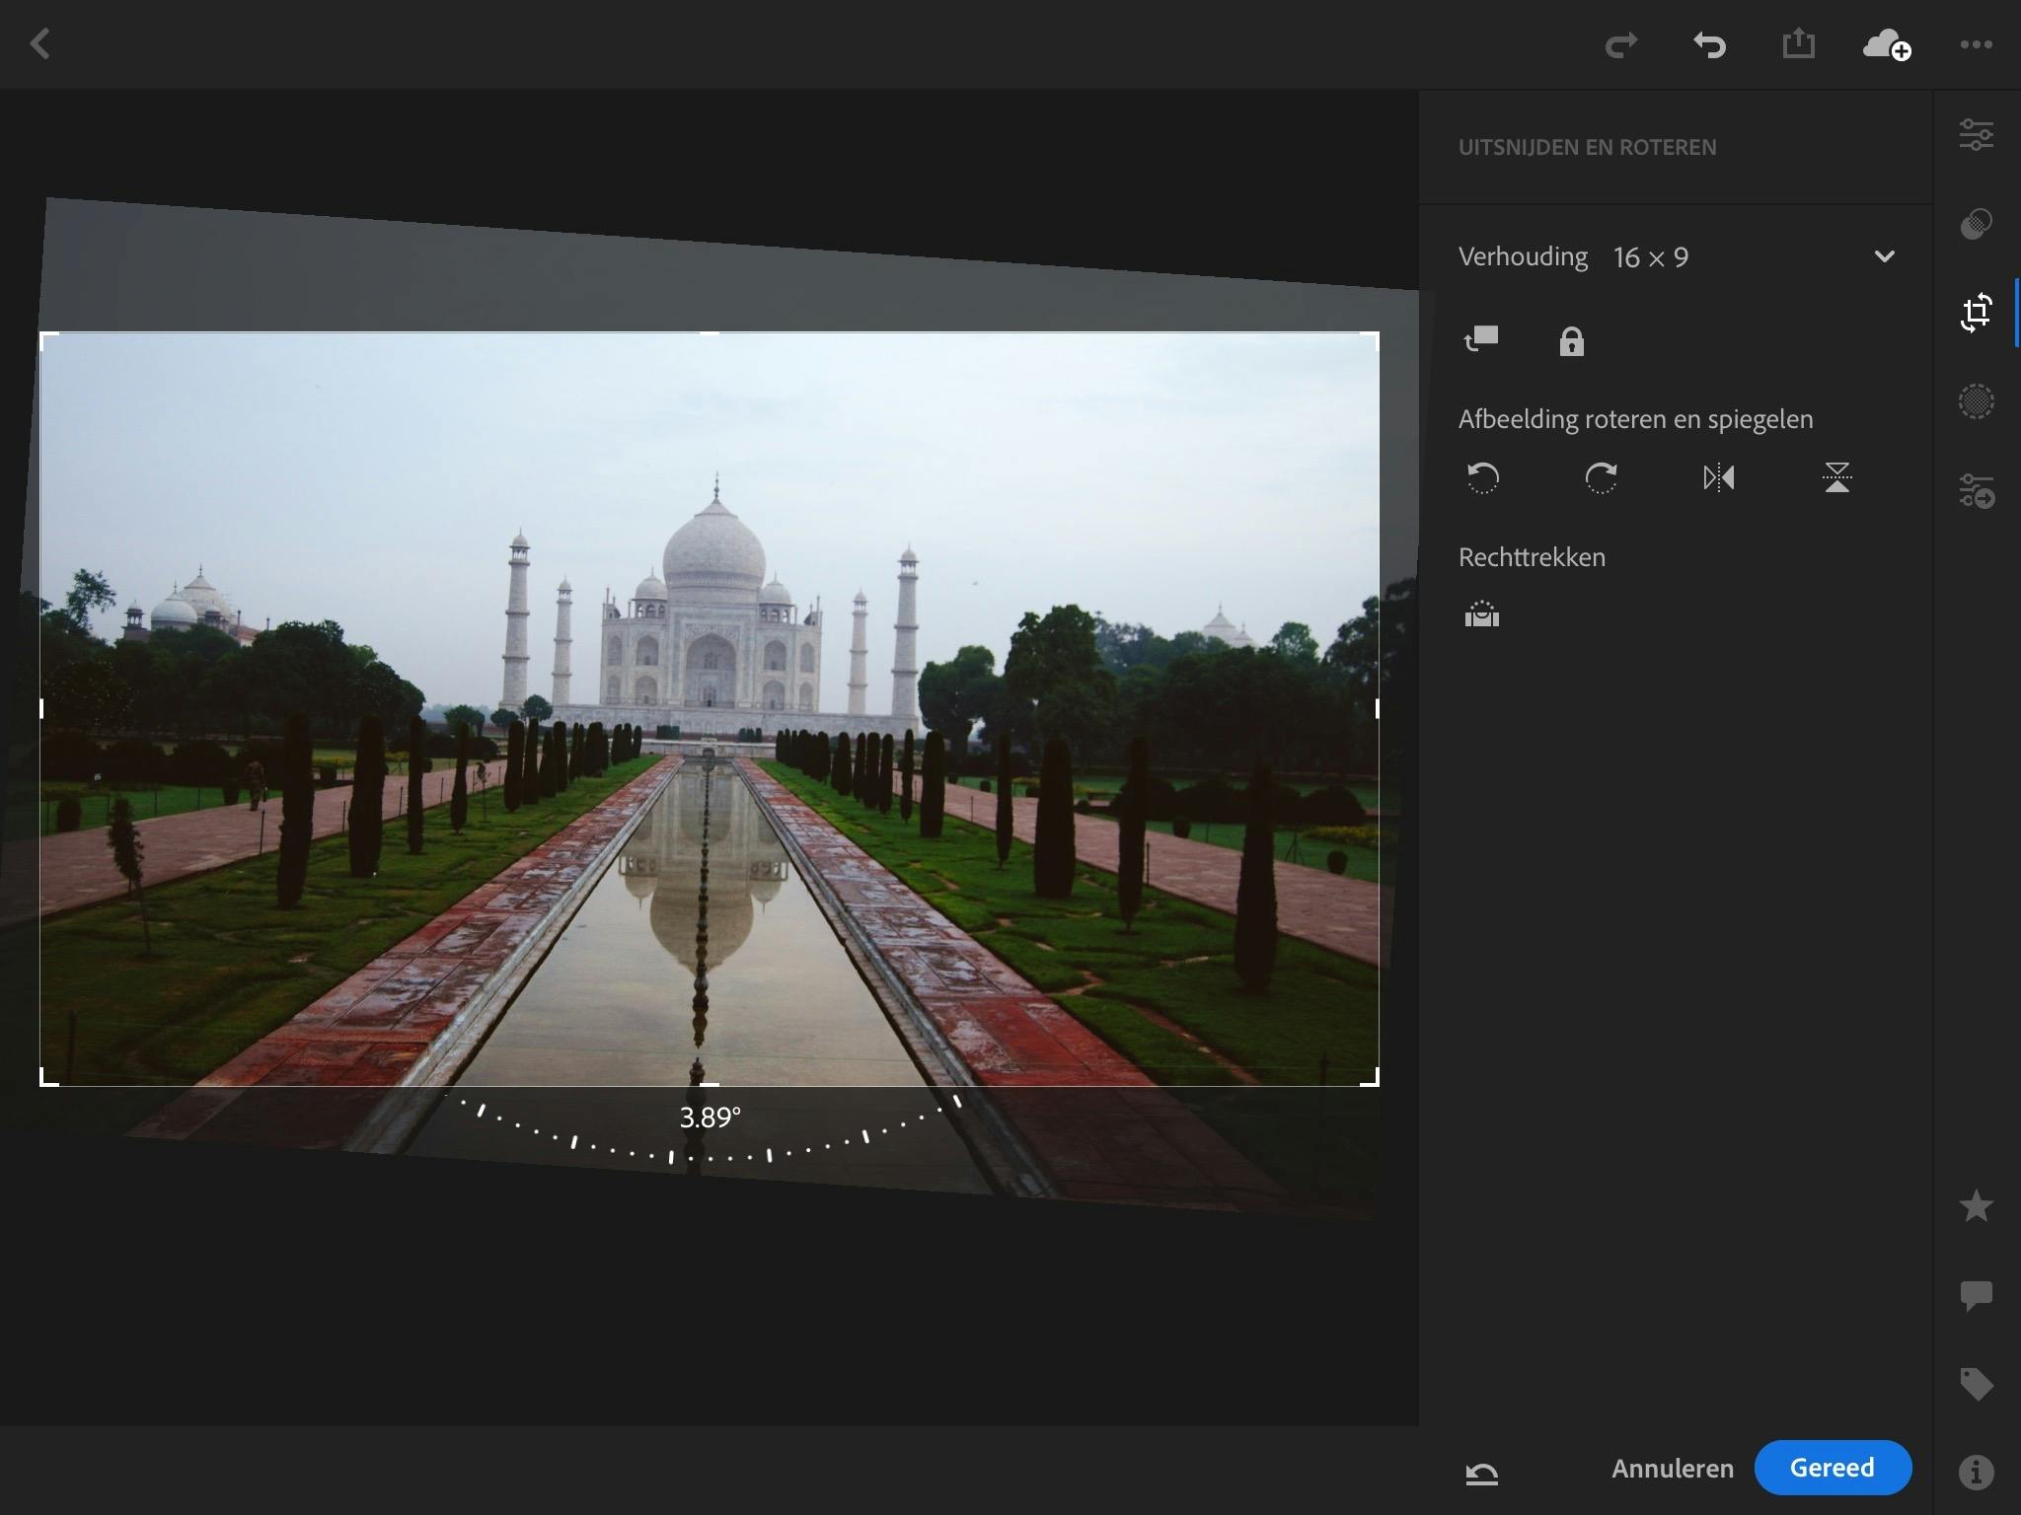Click the Gereed button

(1832, 1468)
